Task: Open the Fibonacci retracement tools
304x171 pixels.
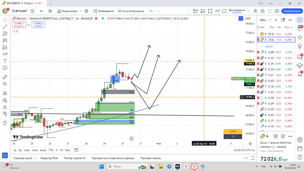Action: coord(5,34)
